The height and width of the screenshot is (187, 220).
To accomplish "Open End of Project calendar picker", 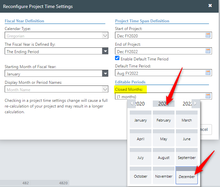I will click(208, 51).
